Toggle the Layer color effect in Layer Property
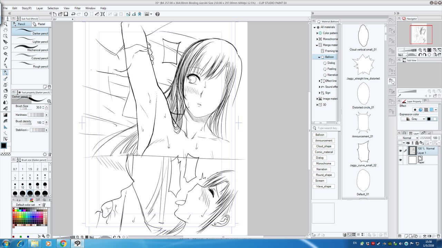This screenshot has height=248, width=442. 432,110
